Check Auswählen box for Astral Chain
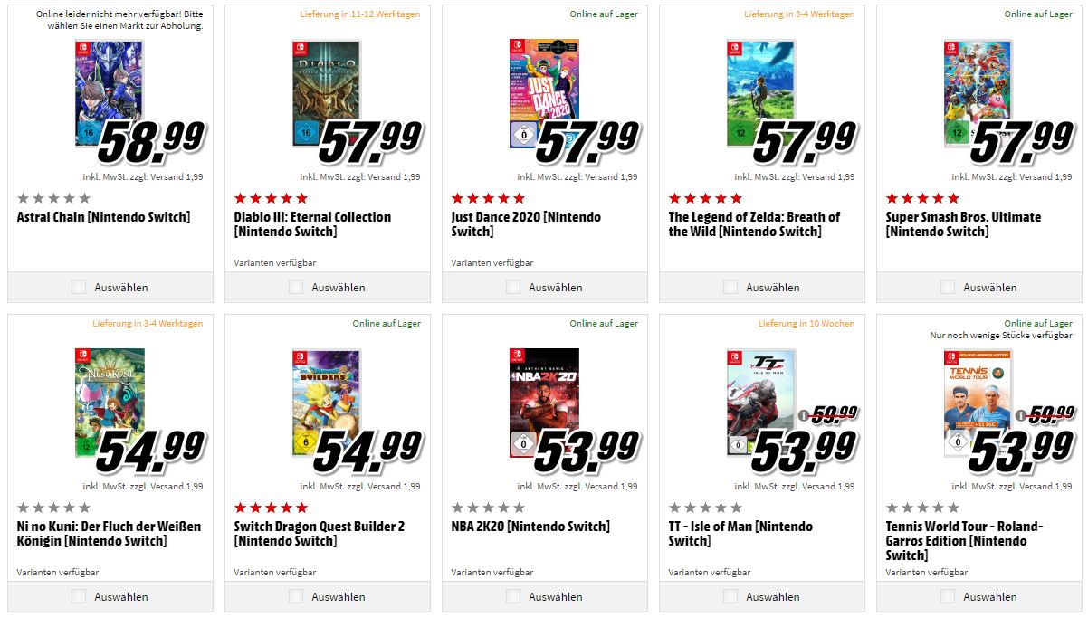Viewport: 1088px width, 617px height. coord(79,287)
